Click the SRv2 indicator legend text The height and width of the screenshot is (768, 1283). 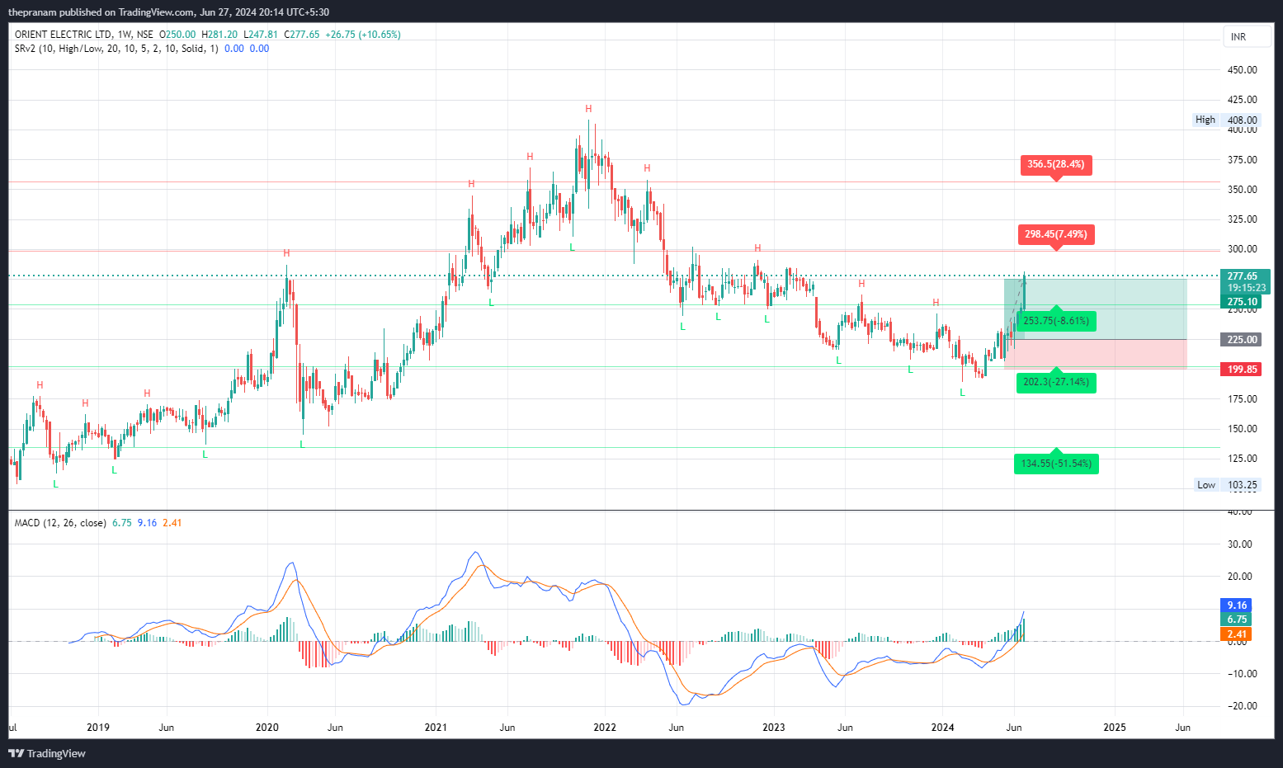point(116,49)
